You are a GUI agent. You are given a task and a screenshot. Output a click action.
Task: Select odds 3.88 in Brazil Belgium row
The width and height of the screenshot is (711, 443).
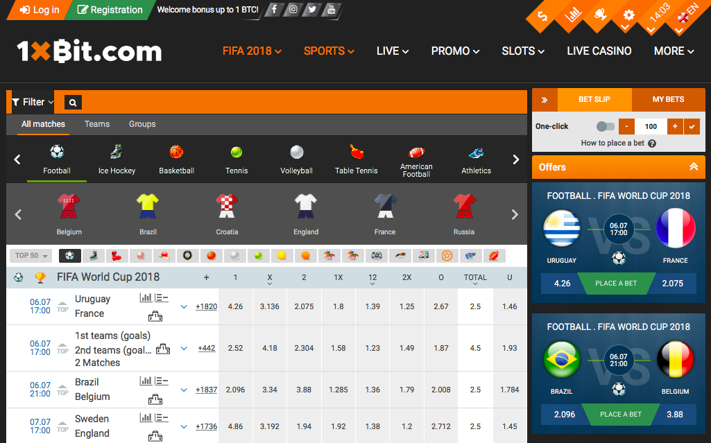[304, 390]
